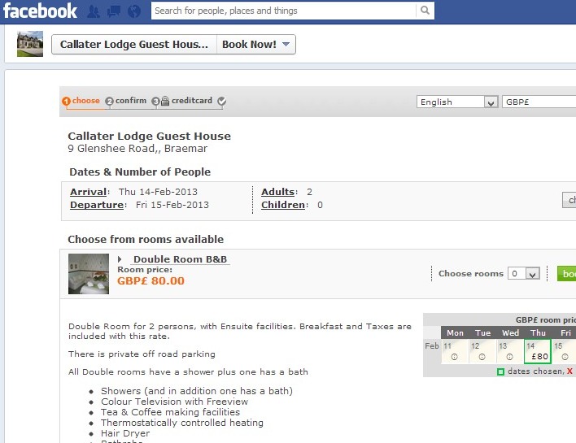Click the change button beside Adults row

(x=569, y=200)
